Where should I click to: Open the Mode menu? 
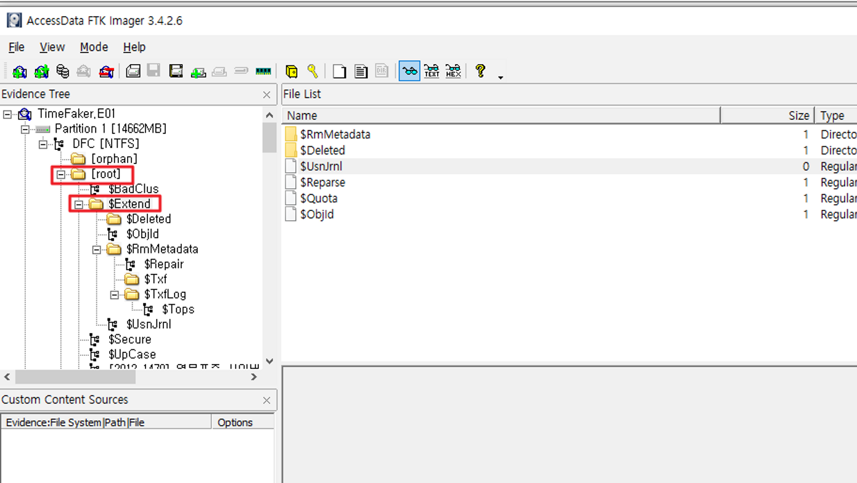coord(94,47)
